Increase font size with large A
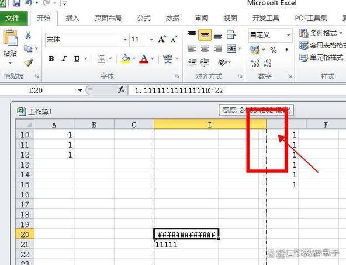Screen dimensions: 346x265 (162, 40)
